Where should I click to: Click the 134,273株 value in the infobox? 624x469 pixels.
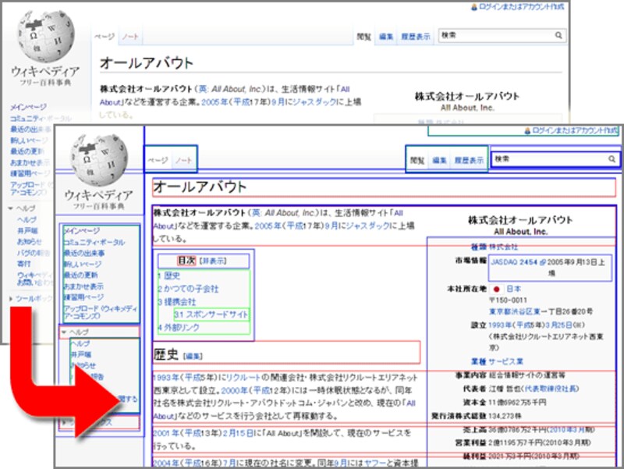505,416
